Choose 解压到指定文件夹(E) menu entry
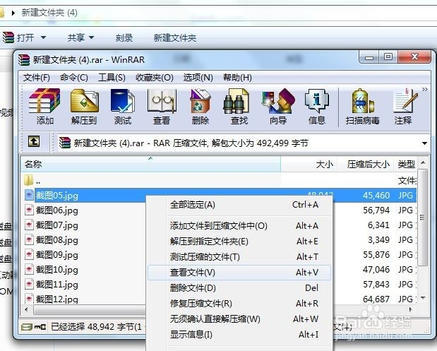Viewport: 437px width, 351px height. point(240,241)
